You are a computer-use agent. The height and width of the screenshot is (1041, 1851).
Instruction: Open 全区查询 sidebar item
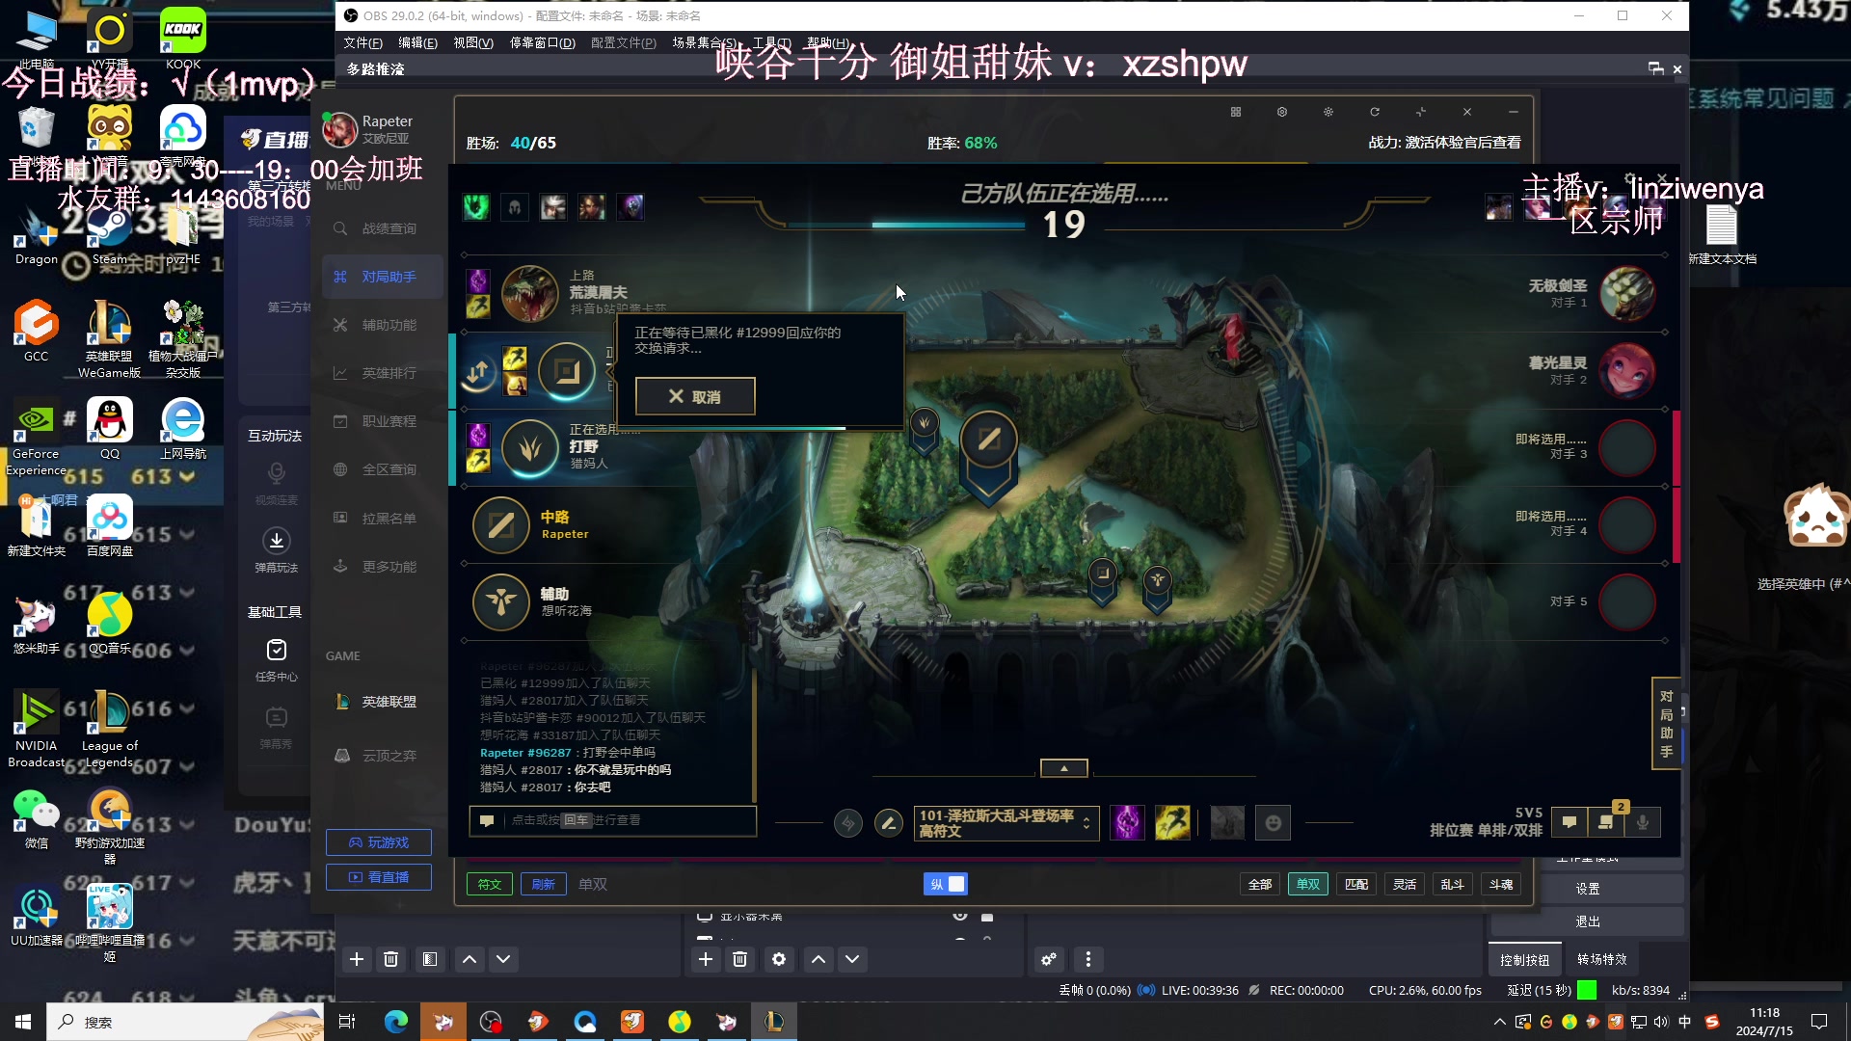click(376, 469)
